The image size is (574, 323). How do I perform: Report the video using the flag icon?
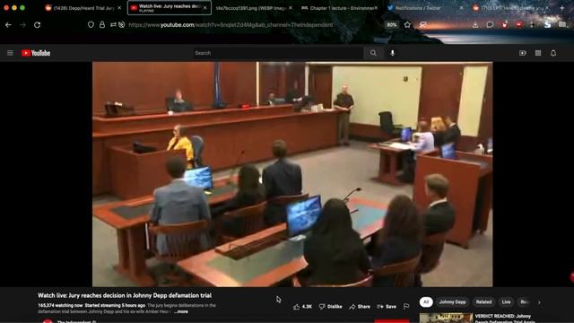[406, 307]
